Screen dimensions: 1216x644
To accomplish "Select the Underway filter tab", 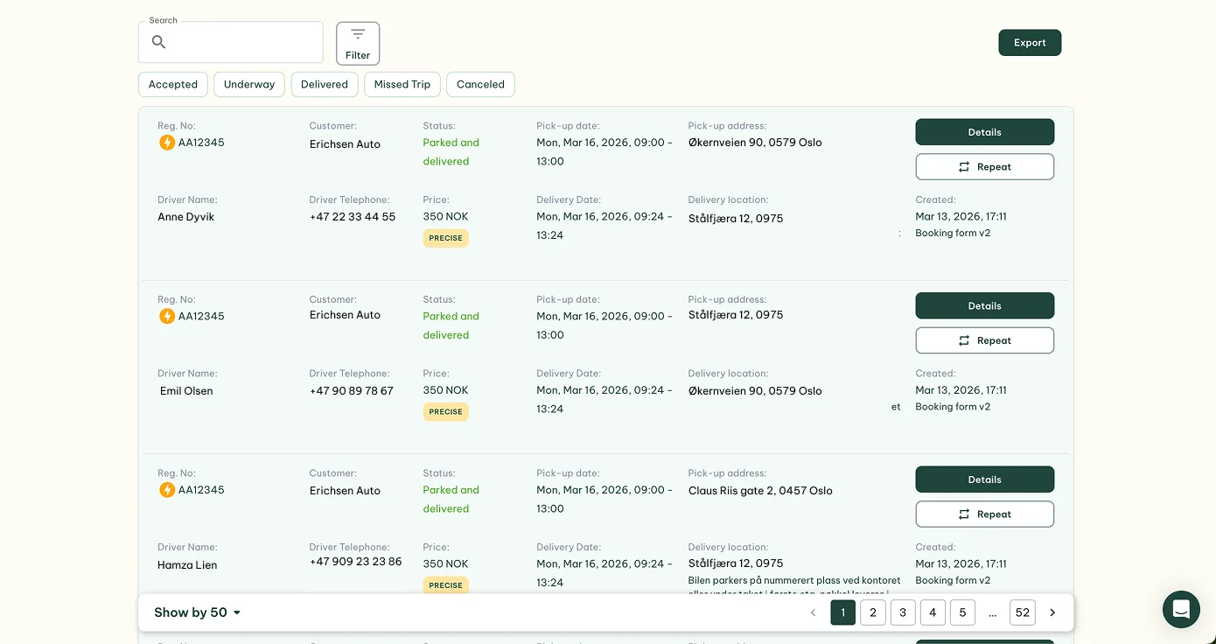I will pyautogui.click(x=249, y=84).
